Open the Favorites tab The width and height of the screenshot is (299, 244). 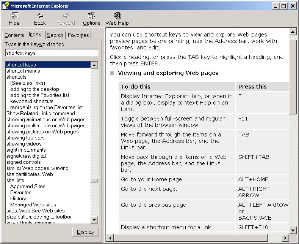pos(78,35)
